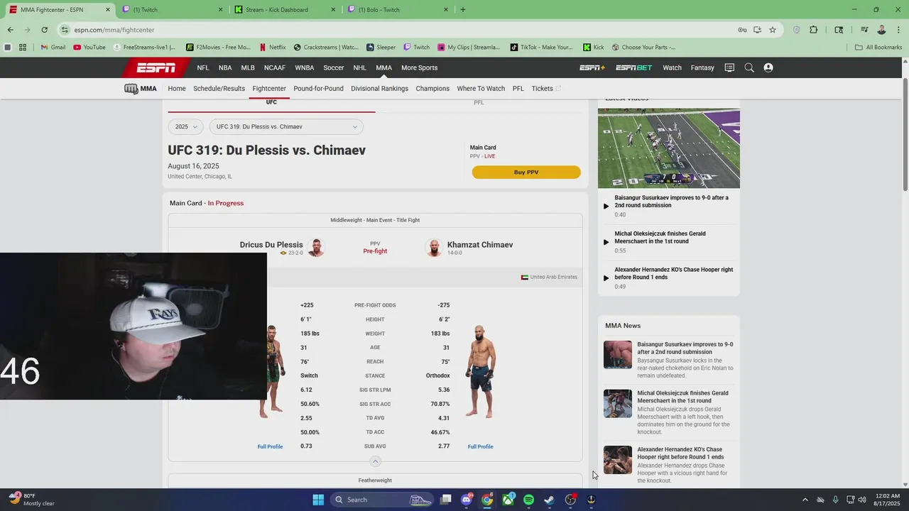This screenshot has width=909, height=511.
Task: Reload the page
Action: pos(44,30)
